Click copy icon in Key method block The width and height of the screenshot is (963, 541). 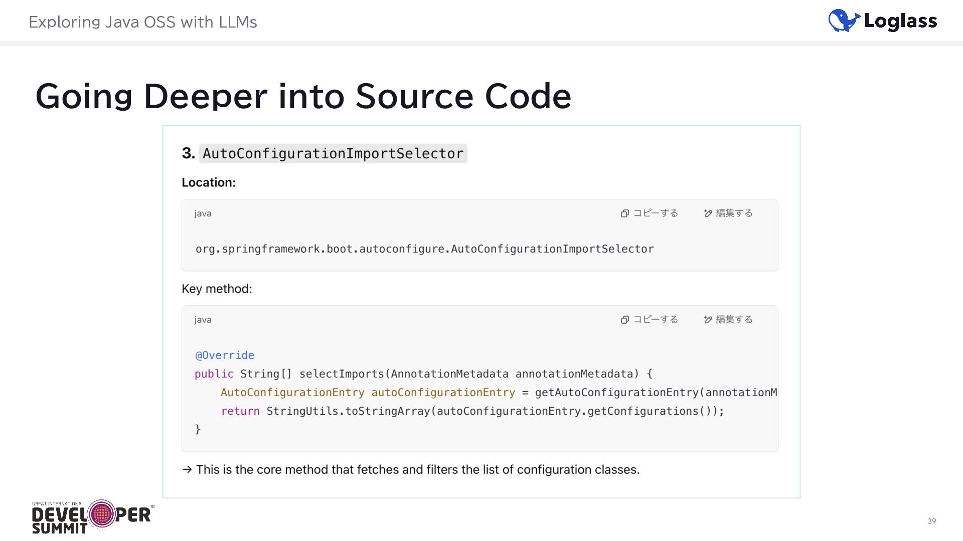[625, 320]
